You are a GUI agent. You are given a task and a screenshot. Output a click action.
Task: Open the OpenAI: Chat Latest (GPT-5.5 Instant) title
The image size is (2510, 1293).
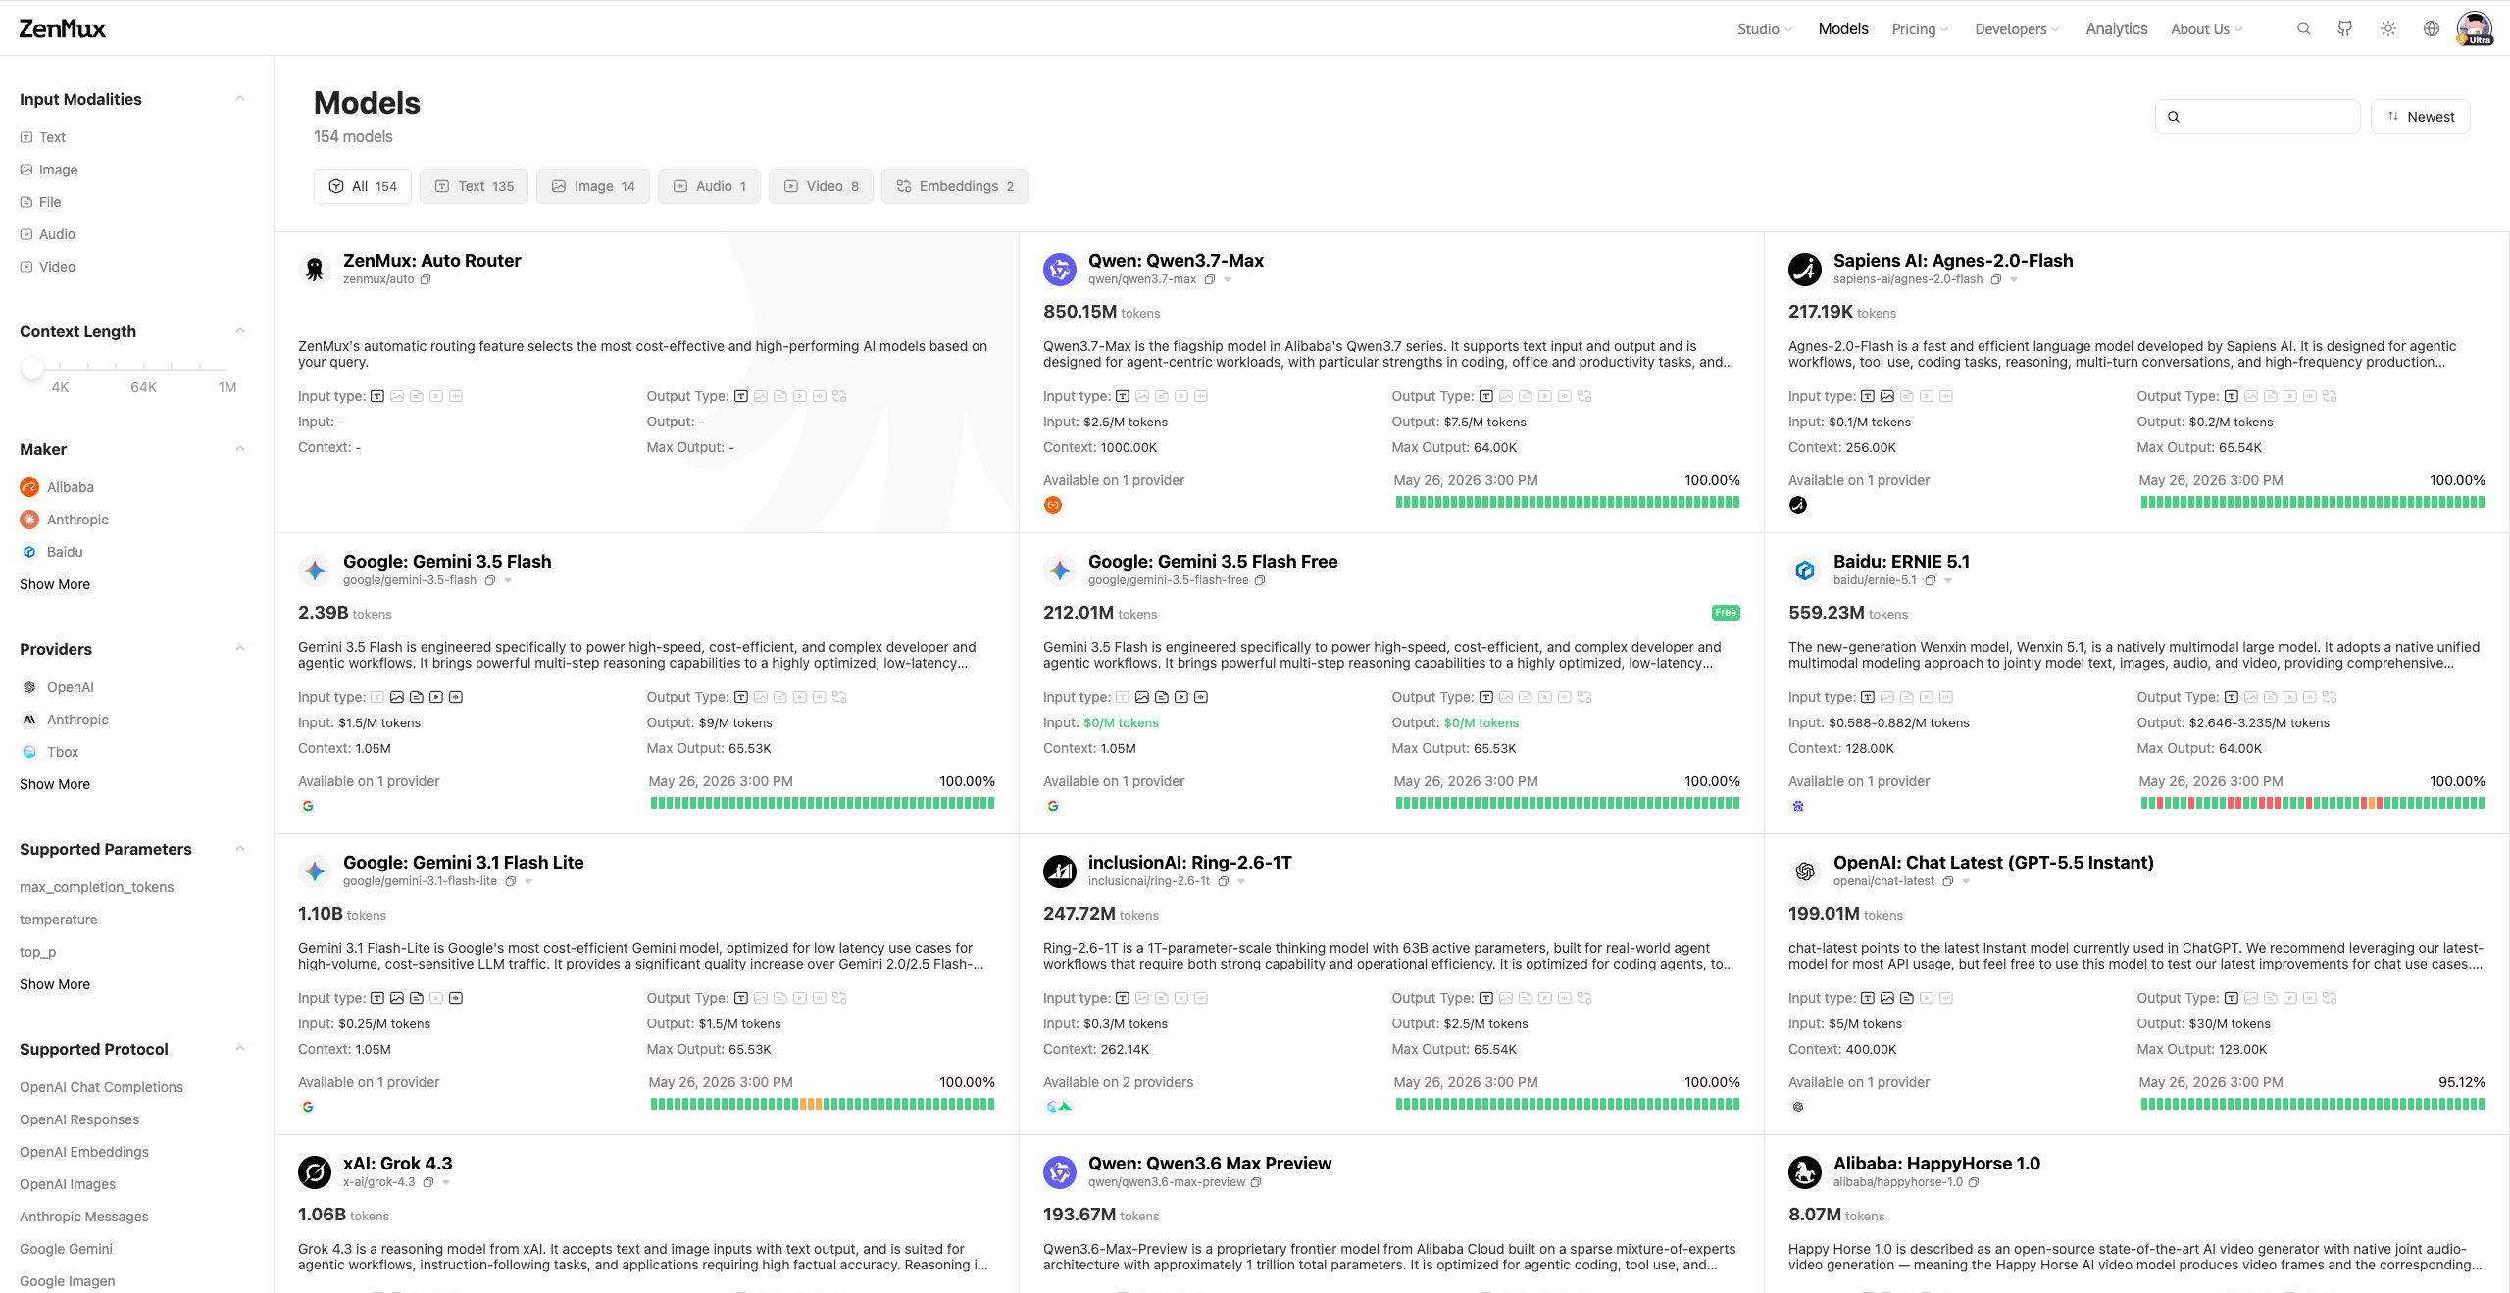pos(1993,863)
